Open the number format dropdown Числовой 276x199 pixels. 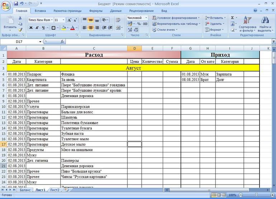[137, 18]
